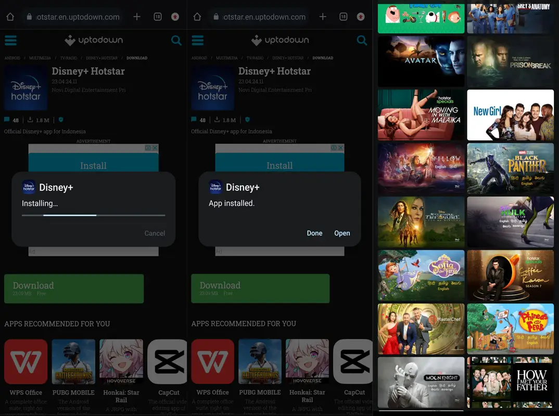
Task: Open CapCut app on middle page
Action: (x=353, y=361)
